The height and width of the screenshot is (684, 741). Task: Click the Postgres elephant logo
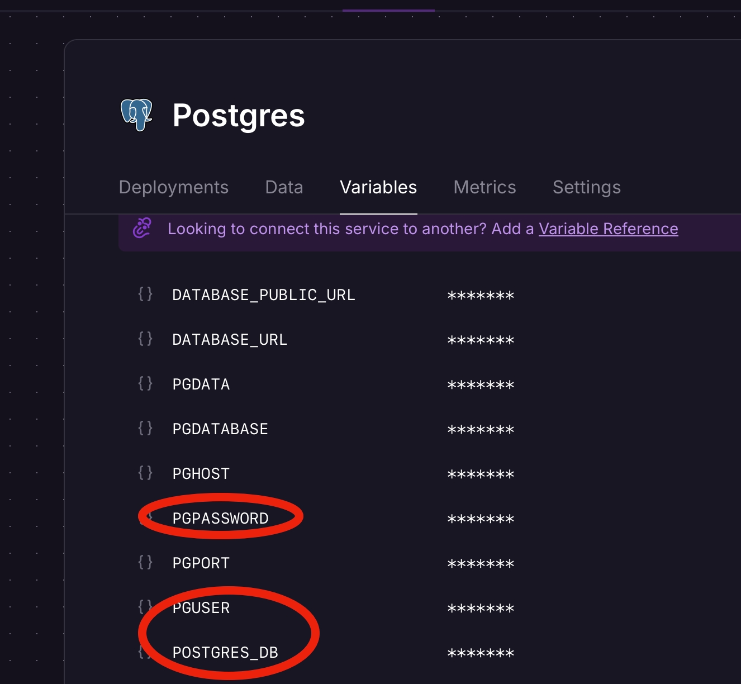click(x=137, y=115)
